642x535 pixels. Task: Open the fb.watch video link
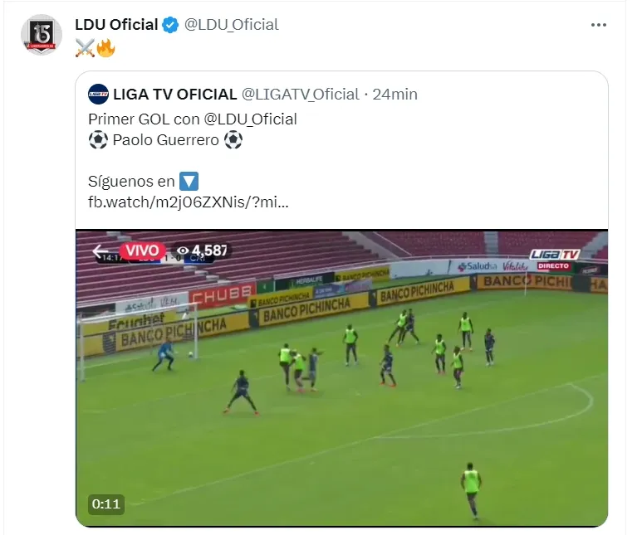pyautogui.click(x=189, y=202)
